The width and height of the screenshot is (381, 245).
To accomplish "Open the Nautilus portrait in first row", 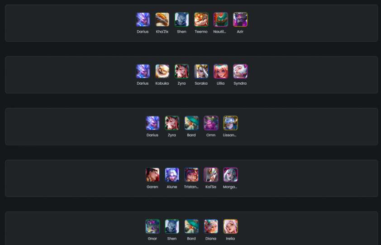I will coord(221,19).
